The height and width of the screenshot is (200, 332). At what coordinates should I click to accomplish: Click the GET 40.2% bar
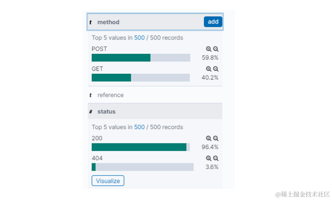[x=140, y=78]
